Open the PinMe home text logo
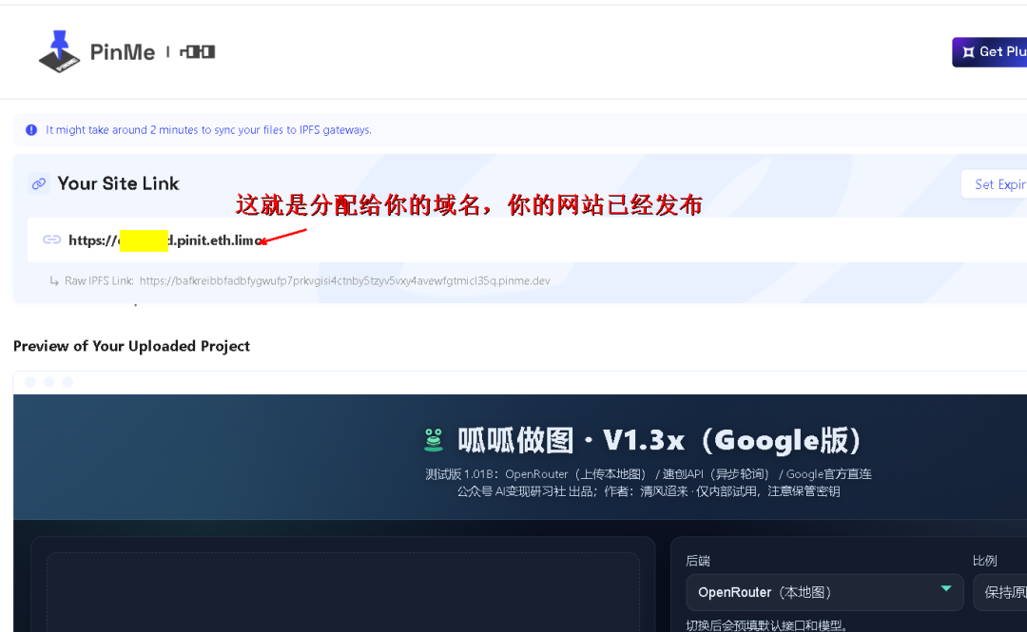Screen dimensions: 1027x632 click(x=123, y=51)
